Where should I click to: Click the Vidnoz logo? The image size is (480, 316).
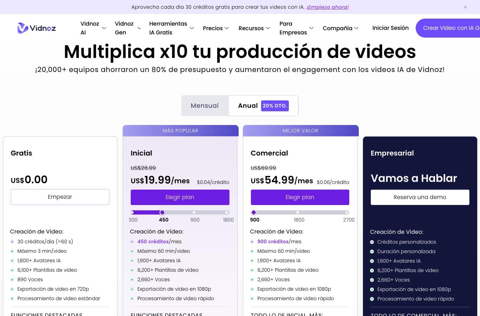(37, 28)
